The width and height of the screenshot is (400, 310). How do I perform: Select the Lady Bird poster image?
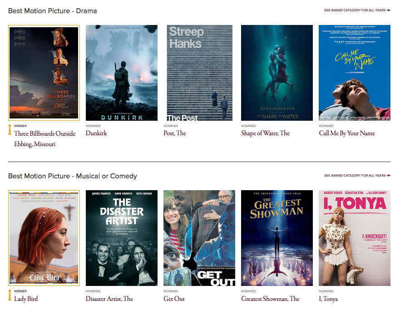pyautogui.click(x=44, y=238)
